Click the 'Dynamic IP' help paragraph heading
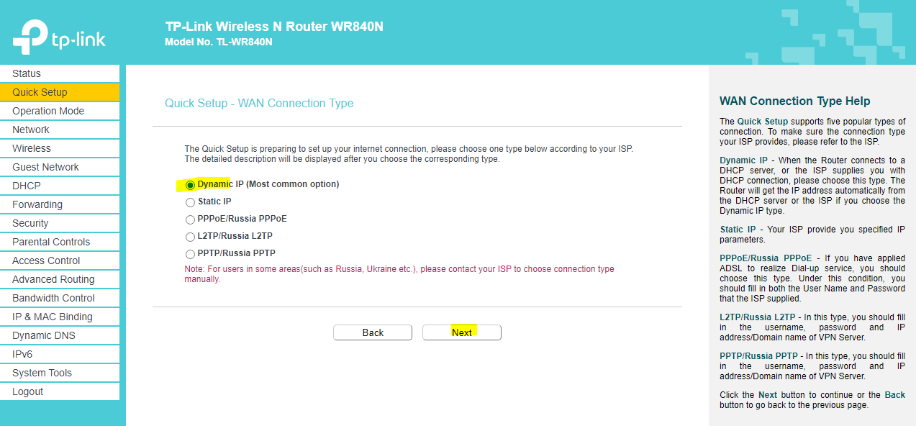Image resolution: width=916 pixels, height=426 pixels. [x=743, y=160]
